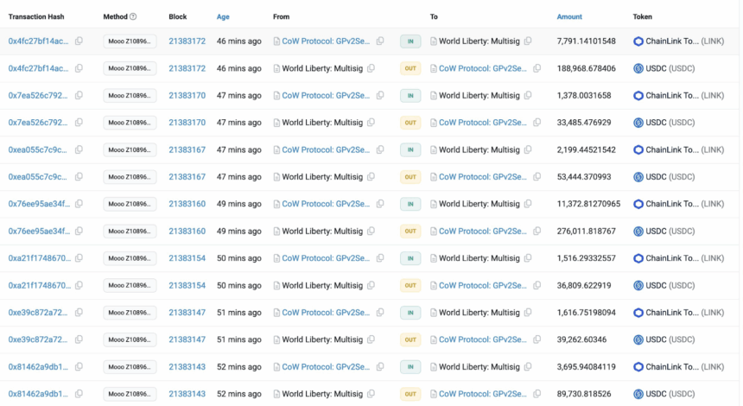Open the USDC token link in 36,809.622919 row
The height and width of the screenshot is (406, 743).
[670, 285]
